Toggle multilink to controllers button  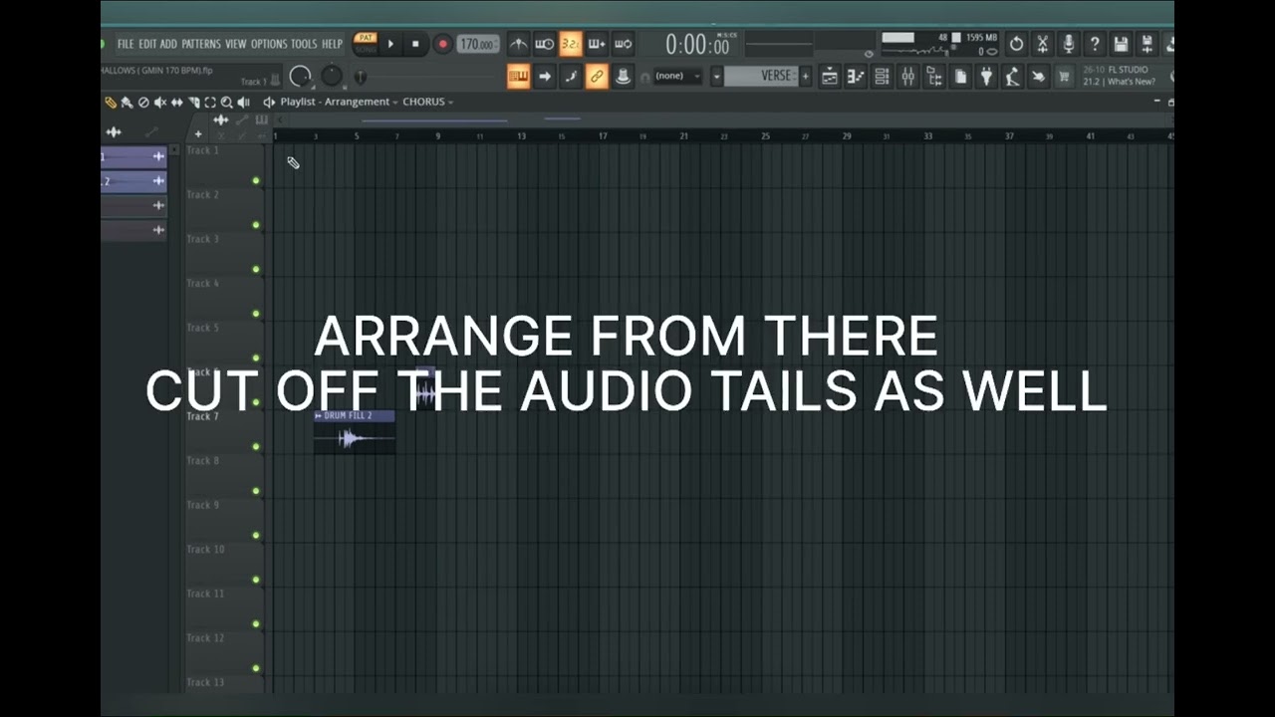point(597,76)
